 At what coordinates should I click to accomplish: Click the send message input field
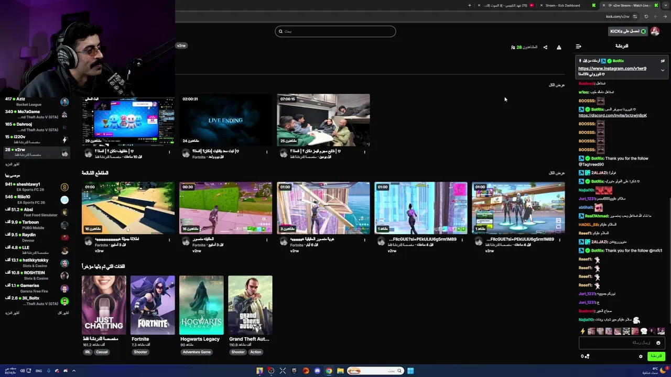pos(621,343)
